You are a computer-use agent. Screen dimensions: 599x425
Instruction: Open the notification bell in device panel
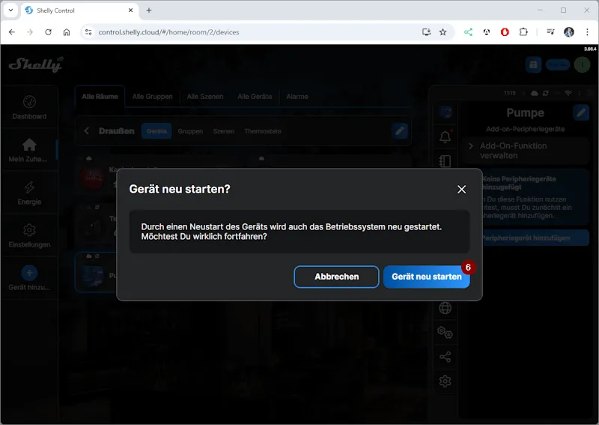pyautogui.click(x=446, y=136)
